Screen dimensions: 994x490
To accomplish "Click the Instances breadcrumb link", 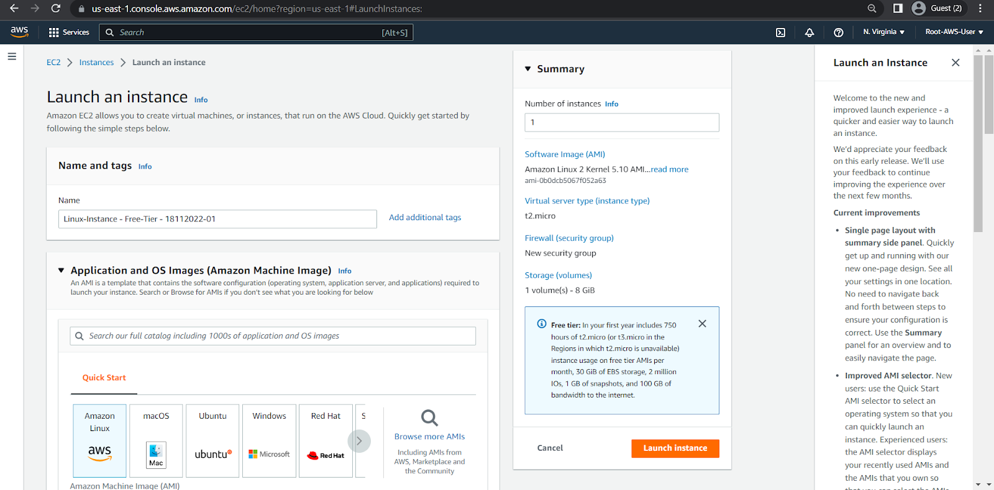I will coord(96,63).
